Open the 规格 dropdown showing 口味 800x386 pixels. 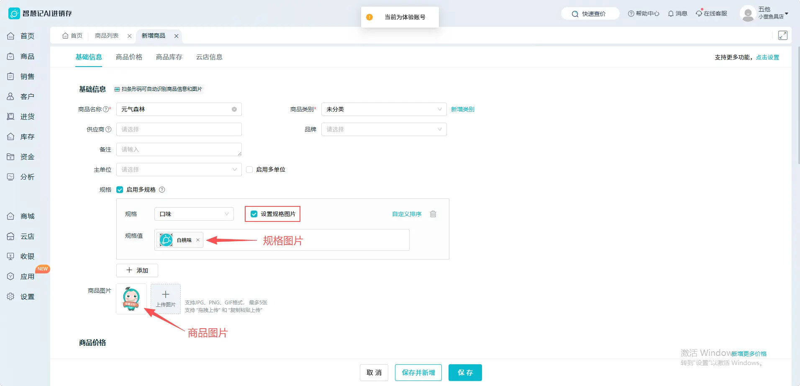click(x=194, y=214)
